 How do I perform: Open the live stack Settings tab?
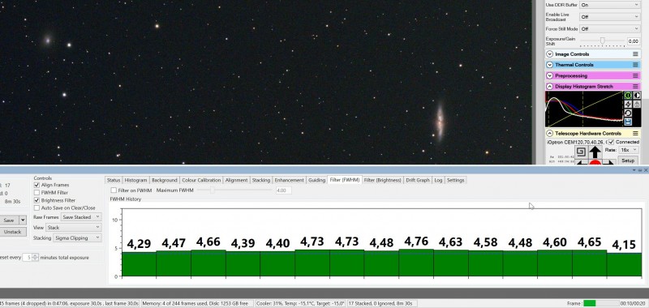[x=455, y=180]
